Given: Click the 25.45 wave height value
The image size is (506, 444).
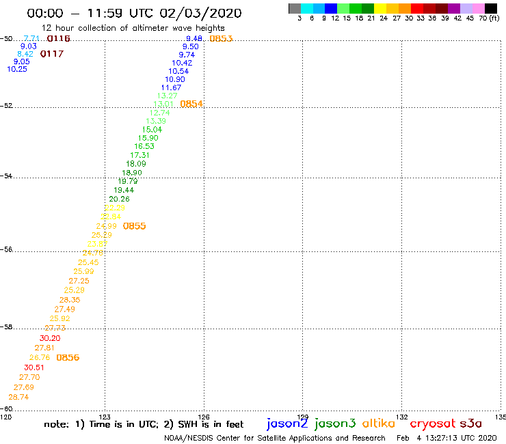Looking at the screenshot, I should pyautogui.click(x=88, y=262).
